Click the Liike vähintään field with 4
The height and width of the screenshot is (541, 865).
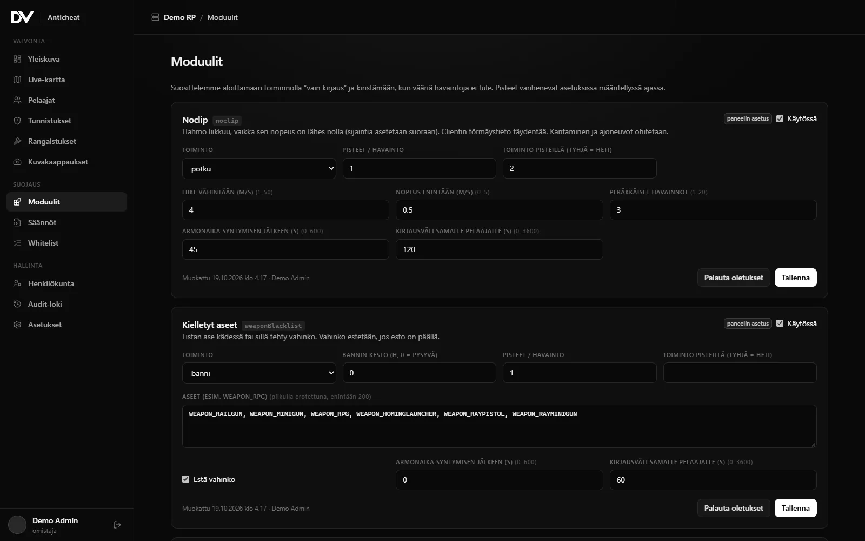[285, 210]
